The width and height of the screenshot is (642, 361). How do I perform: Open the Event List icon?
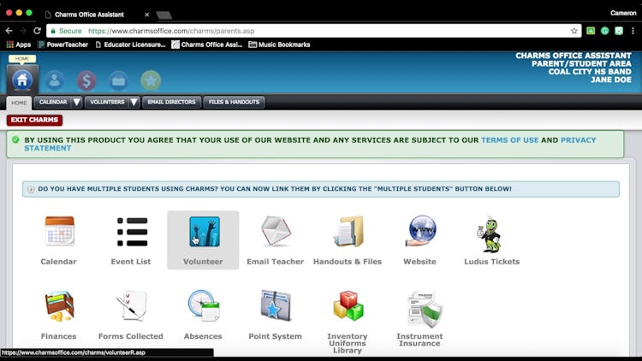pyautogui.click(x=132, y=232)
